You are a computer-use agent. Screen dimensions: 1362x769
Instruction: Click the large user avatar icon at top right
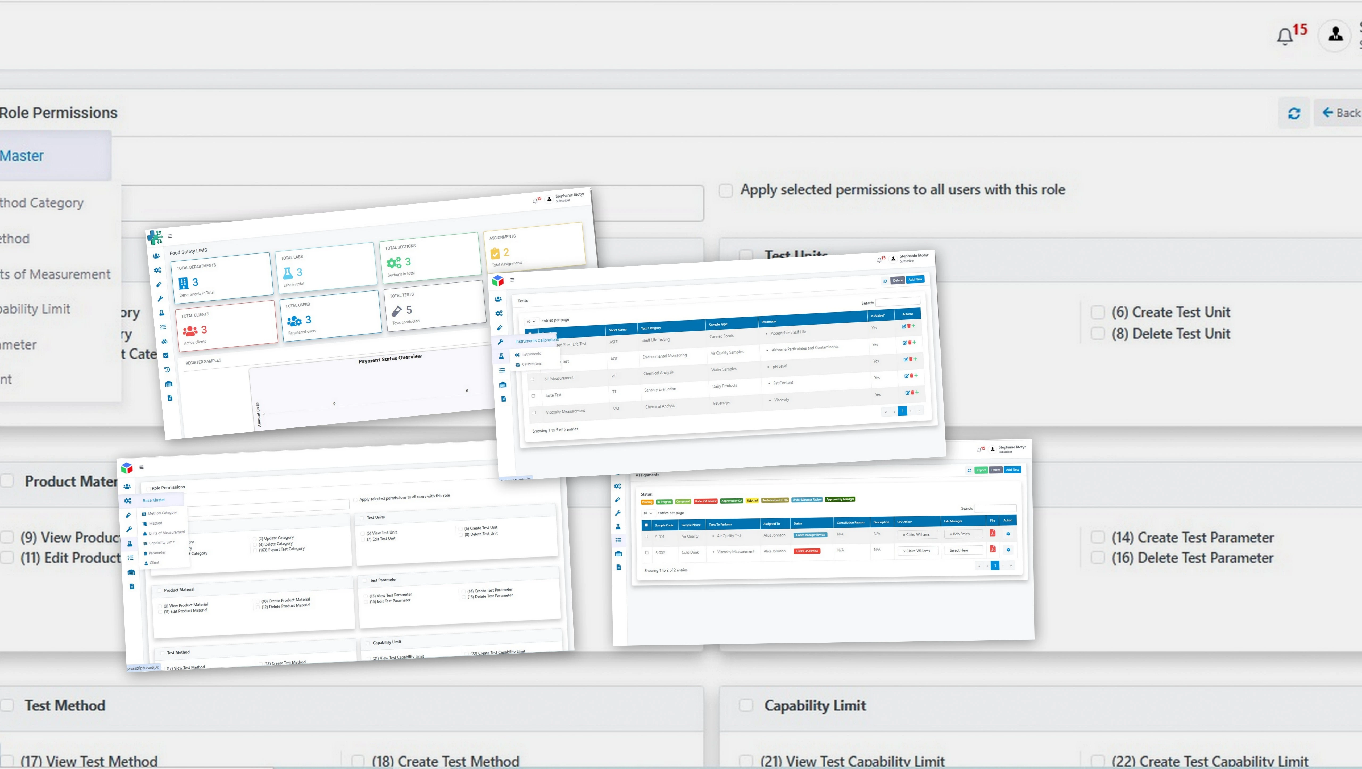(1335, 35)
